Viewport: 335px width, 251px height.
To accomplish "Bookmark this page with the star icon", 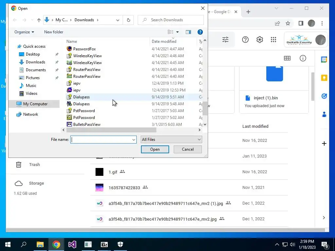I will pos(288,23).
